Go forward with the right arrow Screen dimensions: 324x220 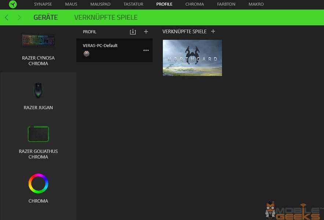coord(19,18)
